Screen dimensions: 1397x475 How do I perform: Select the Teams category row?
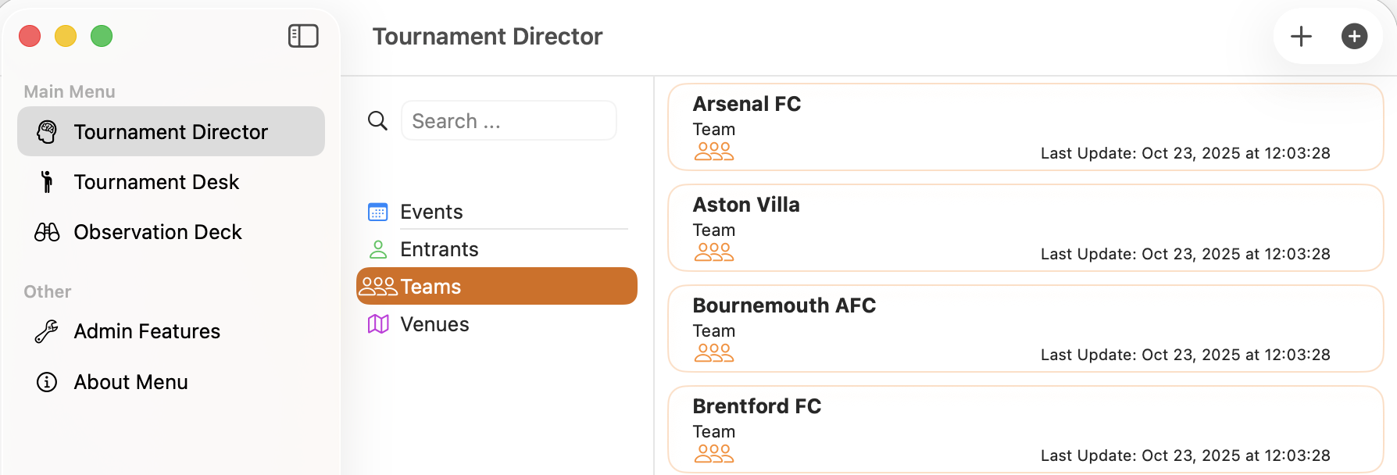(x=496, y=287)
